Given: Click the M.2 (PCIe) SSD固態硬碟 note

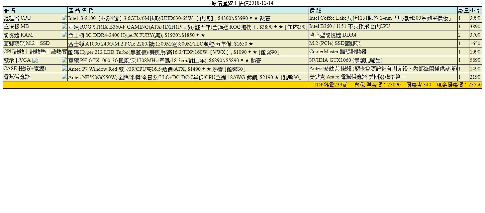Looking at the screenshot, I should pyautogui.click(x=335, y=43).
